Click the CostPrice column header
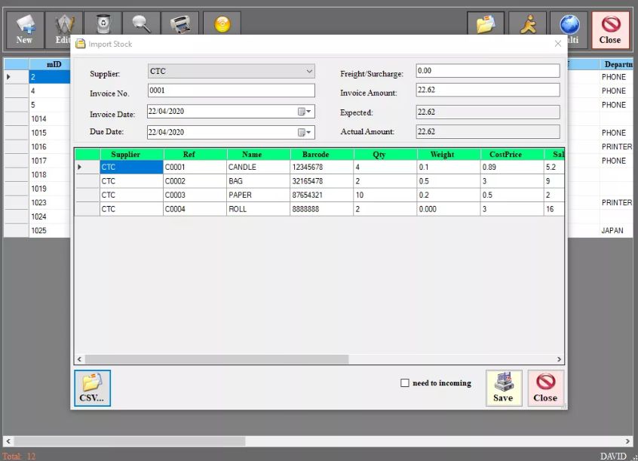Image resolution: width=638 pixels, height=461 pixels. click(505, 154)
